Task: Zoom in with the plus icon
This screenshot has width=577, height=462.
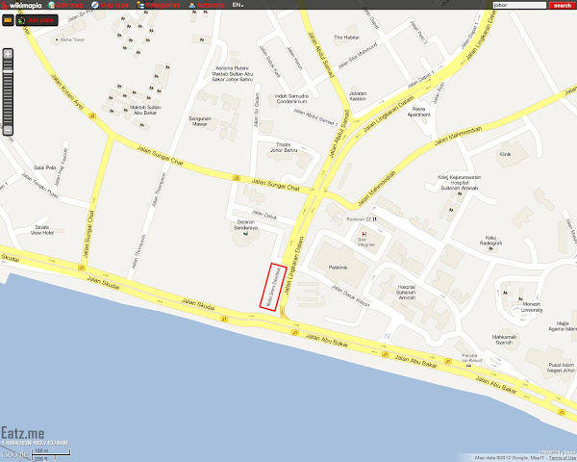Action: pos(8,54)
